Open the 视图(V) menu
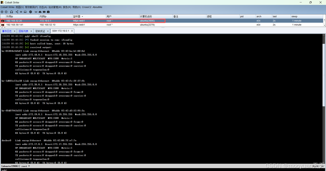Screen dimensions: 326x171 pos(20,7)
